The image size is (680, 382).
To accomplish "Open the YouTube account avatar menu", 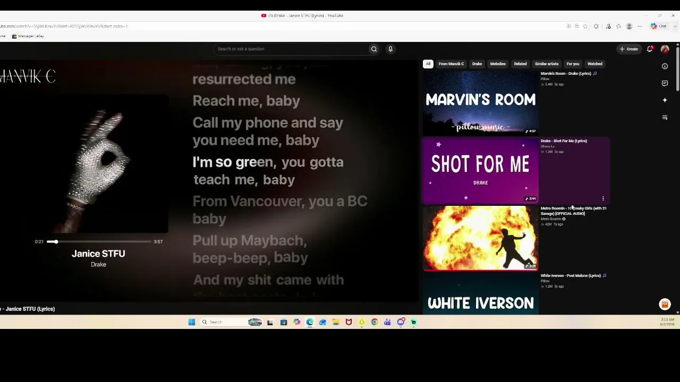I will point(665,49).
